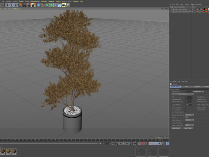Toggle the Use Generators checkbox
The height and width of the screenshot is (157, 209).
(x=185, y=110)
